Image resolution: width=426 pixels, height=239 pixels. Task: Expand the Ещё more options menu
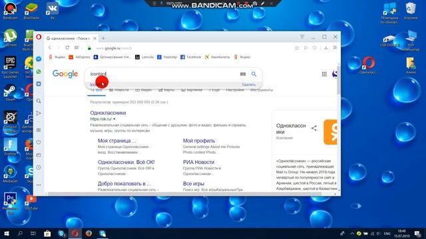pyautogui.click(x=214, y=90)
